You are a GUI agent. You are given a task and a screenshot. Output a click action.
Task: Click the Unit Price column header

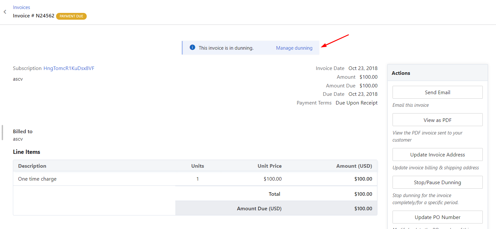click(269, 166)
